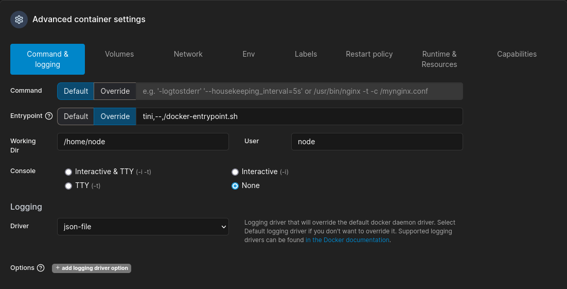The image size is (567, 289).
Task: Click the Working Dir input field
Action: click(x=143, y=142)
